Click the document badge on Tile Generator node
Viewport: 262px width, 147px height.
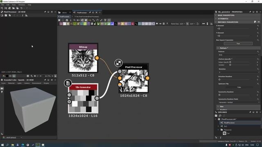(x=68, y=83)
